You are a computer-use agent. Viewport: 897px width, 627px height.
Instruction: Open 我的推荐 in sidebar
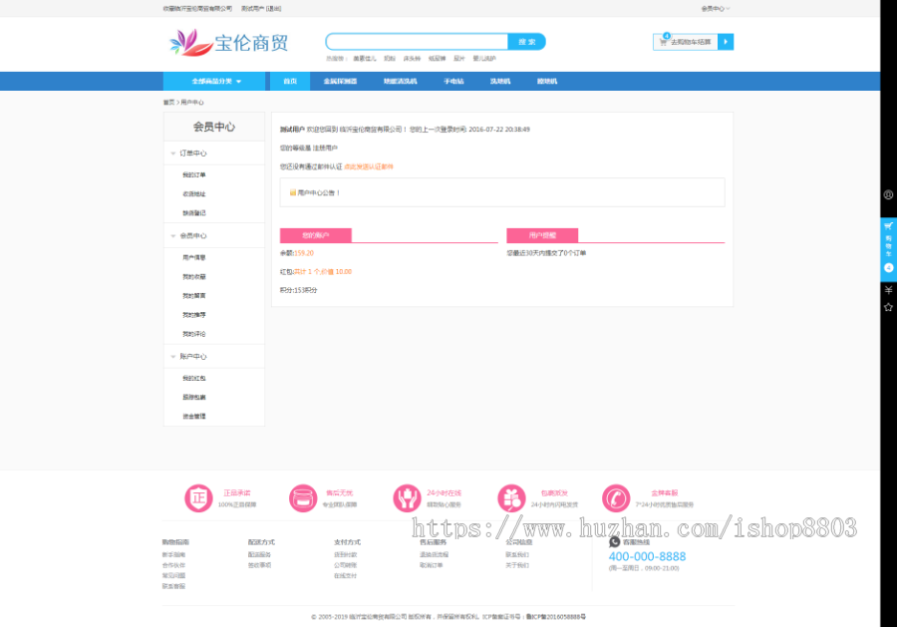194,315
